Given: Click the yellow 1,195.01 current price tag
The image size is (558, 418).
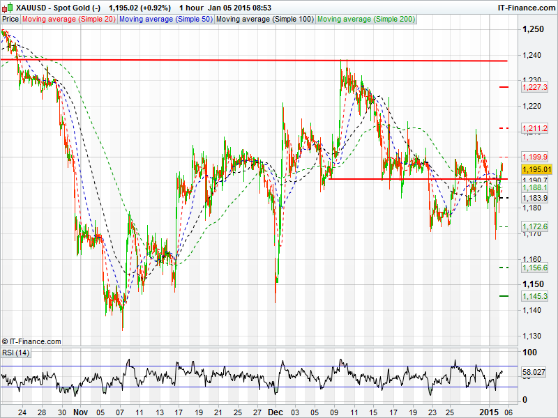Looking at the screenshot, I should [x=536, y=169].
